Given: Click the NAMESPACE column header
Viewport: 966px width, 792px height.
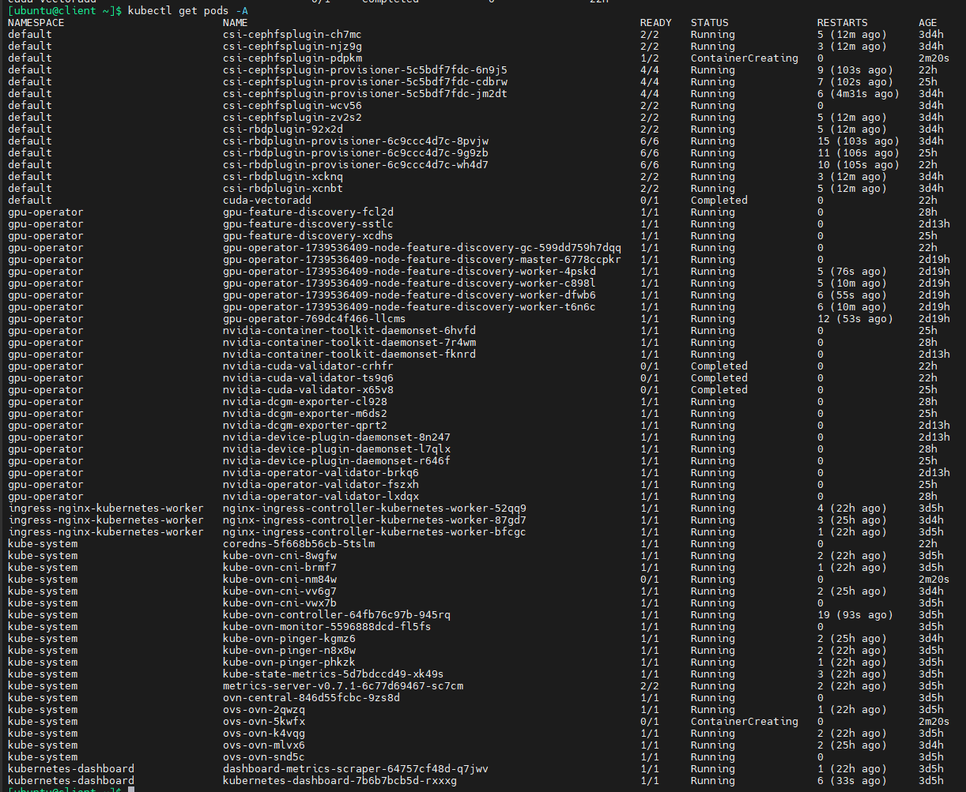Looking at the screenshot, I should point(36,23).
